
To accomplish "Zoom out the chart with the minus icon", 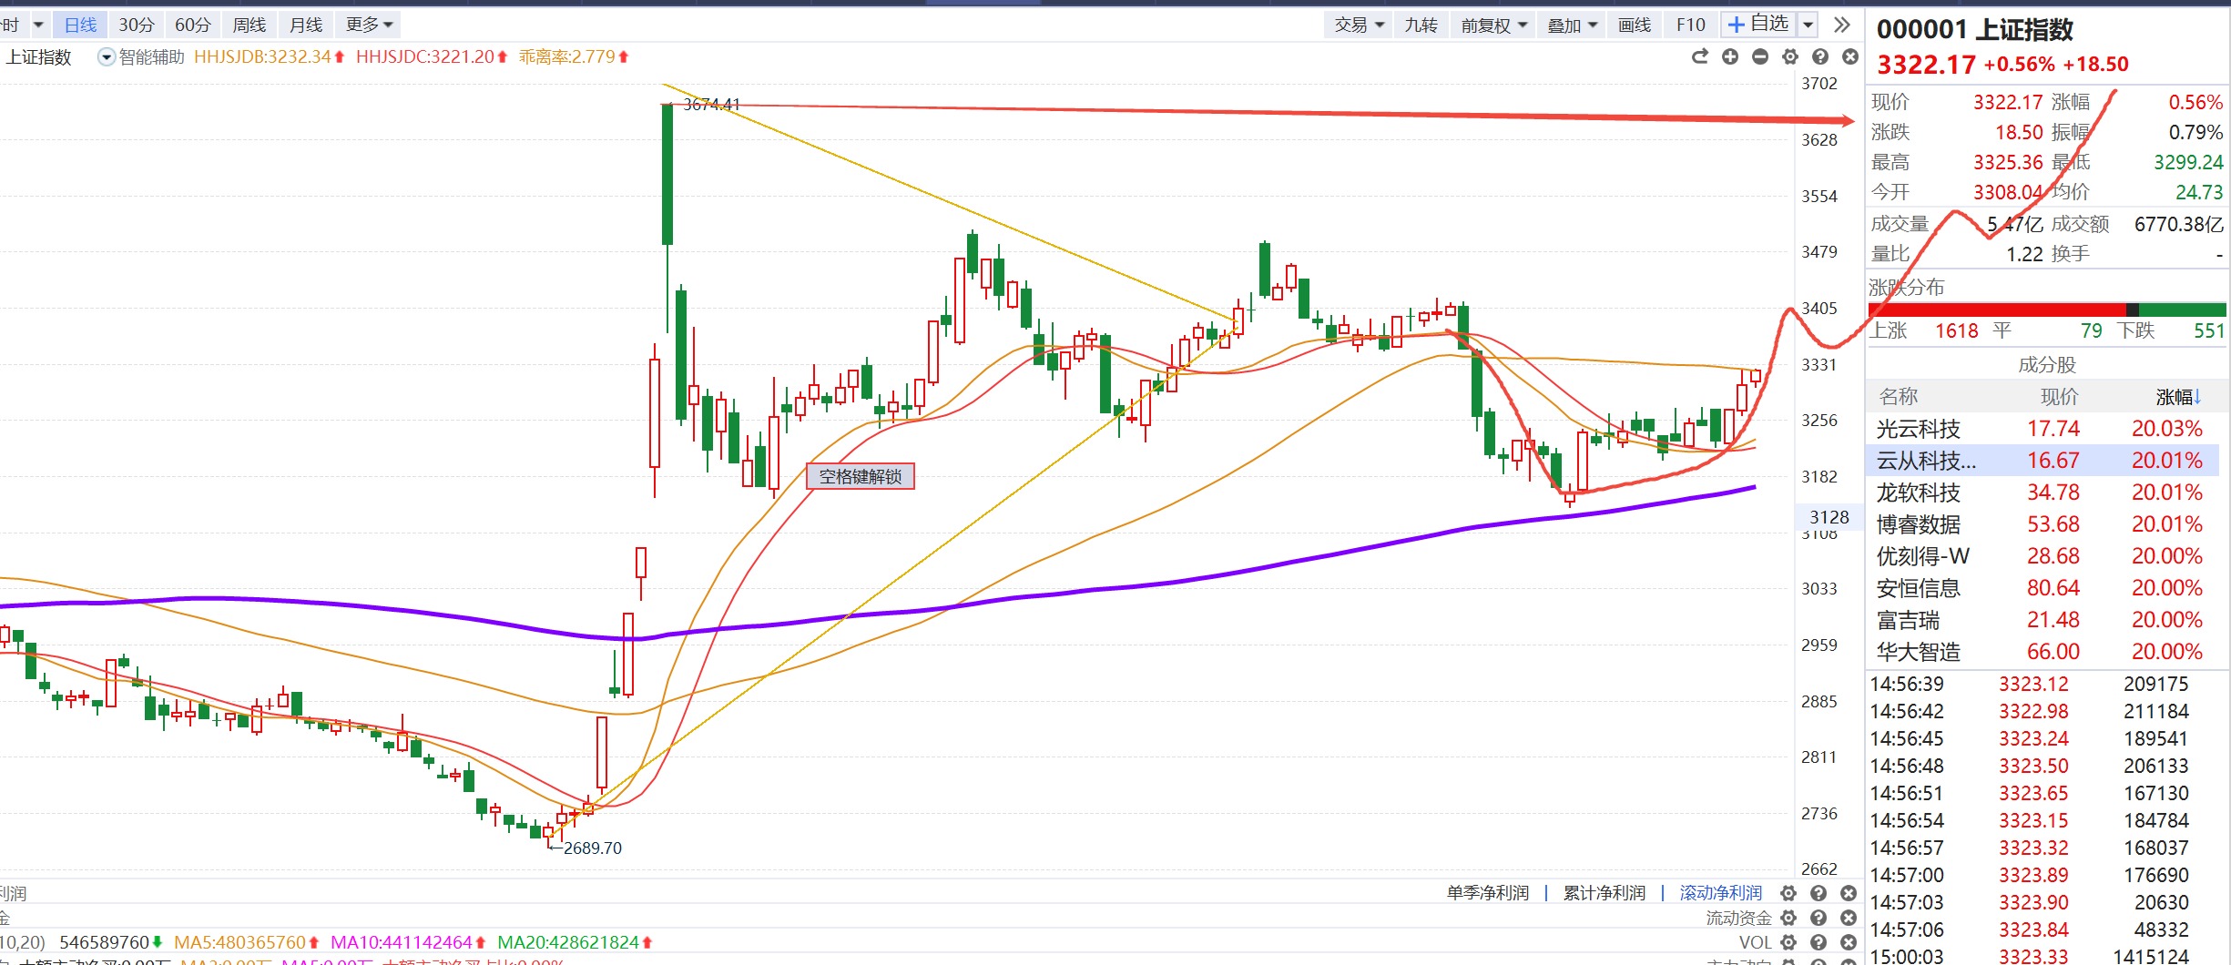I will pyautogui.click(x=1760, y=57).
